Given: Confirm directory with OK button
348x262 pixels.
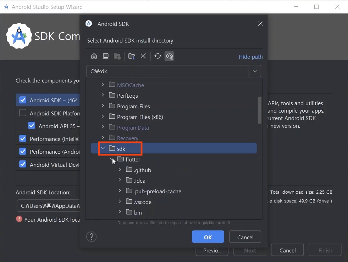Looking at the screenshot, I should [x=208, y=237].
